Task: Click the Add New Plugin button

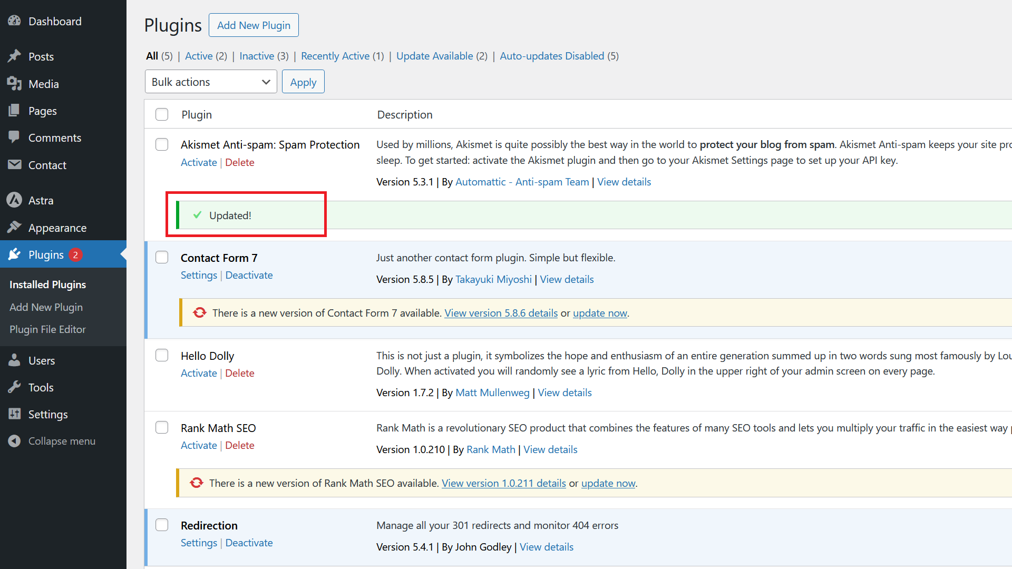Action: 254,25
